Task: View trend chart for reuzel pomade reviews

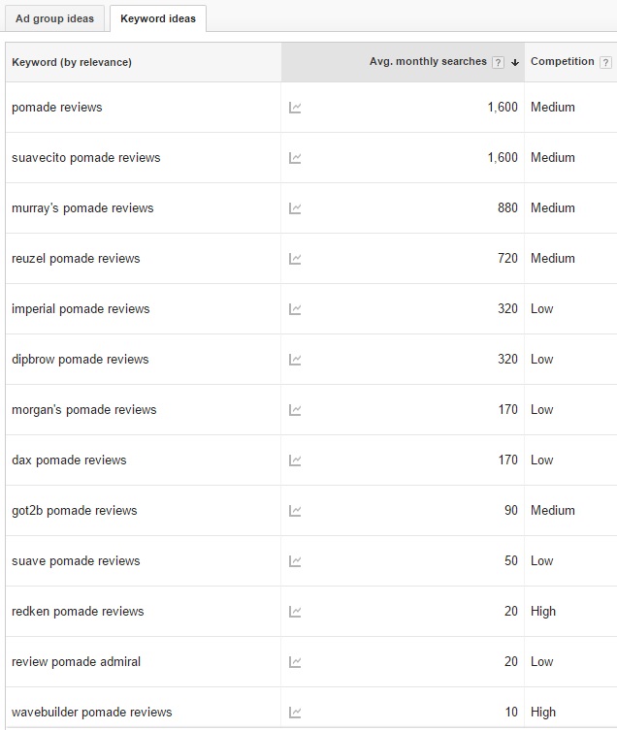Action: coord(295,259)
